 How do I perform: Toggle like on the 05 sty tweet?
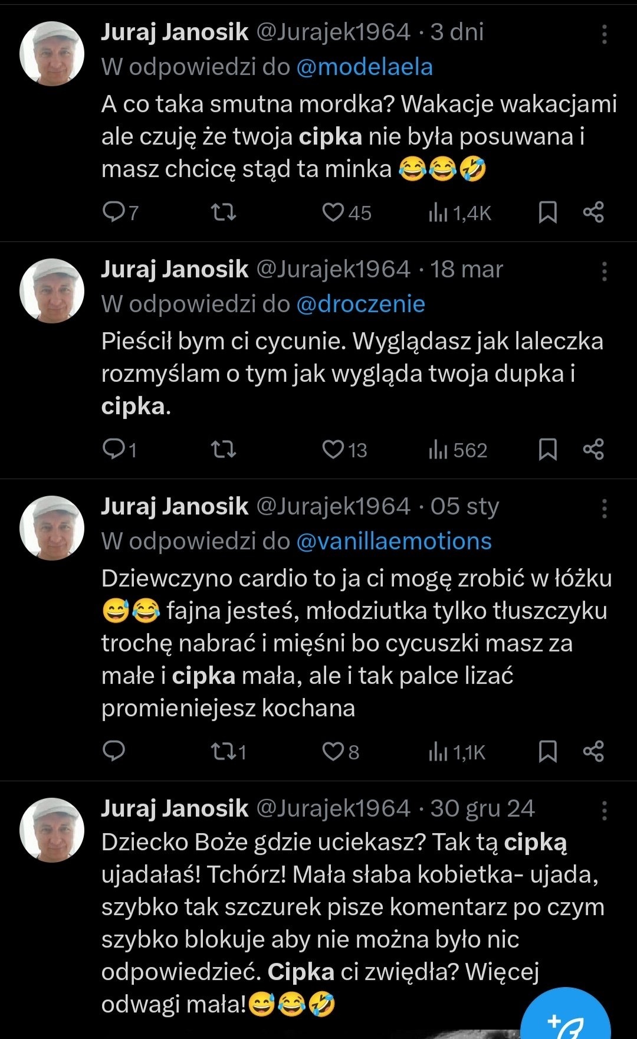333,751
